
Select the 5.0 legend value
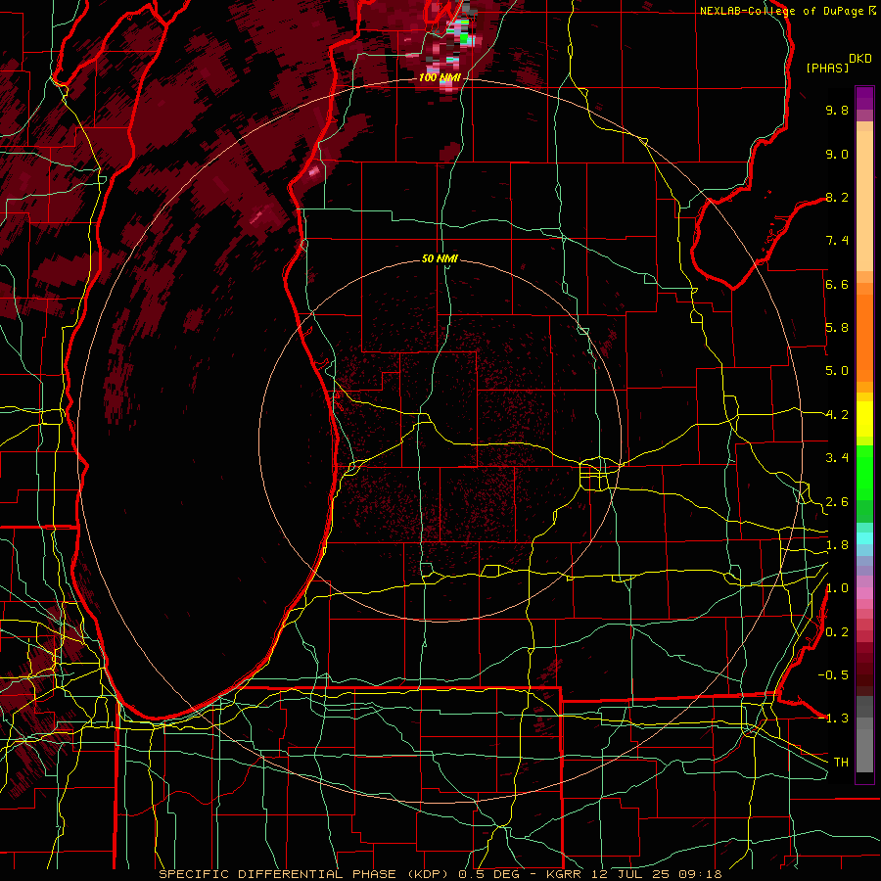pos(837,371)
